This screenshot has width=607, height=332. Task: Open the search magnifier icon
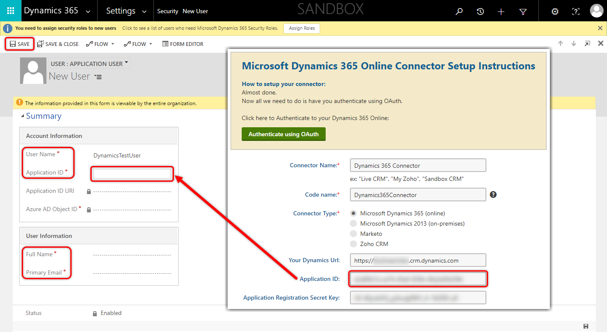(459, 11)
